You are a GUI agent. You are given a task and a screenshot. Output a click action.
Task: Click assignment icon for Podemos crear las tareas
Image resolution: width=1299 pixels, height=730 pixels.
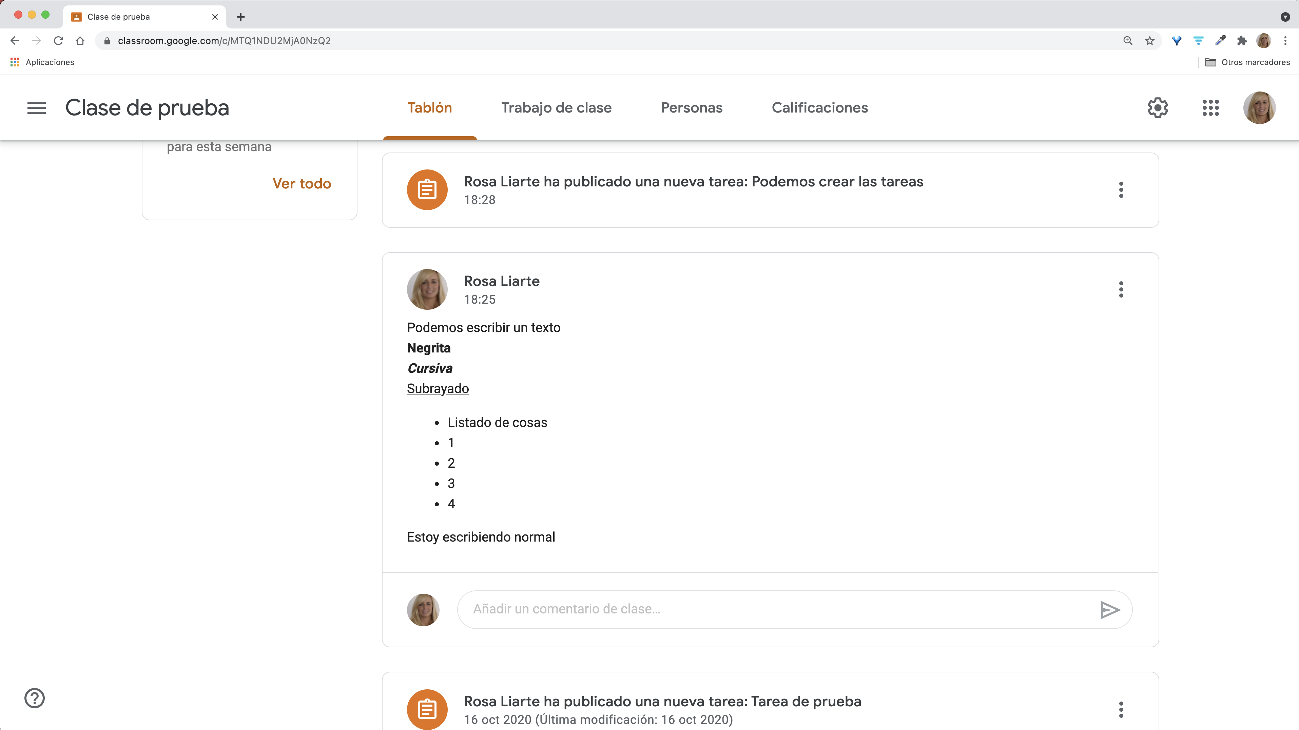click(x=427, y=190)
